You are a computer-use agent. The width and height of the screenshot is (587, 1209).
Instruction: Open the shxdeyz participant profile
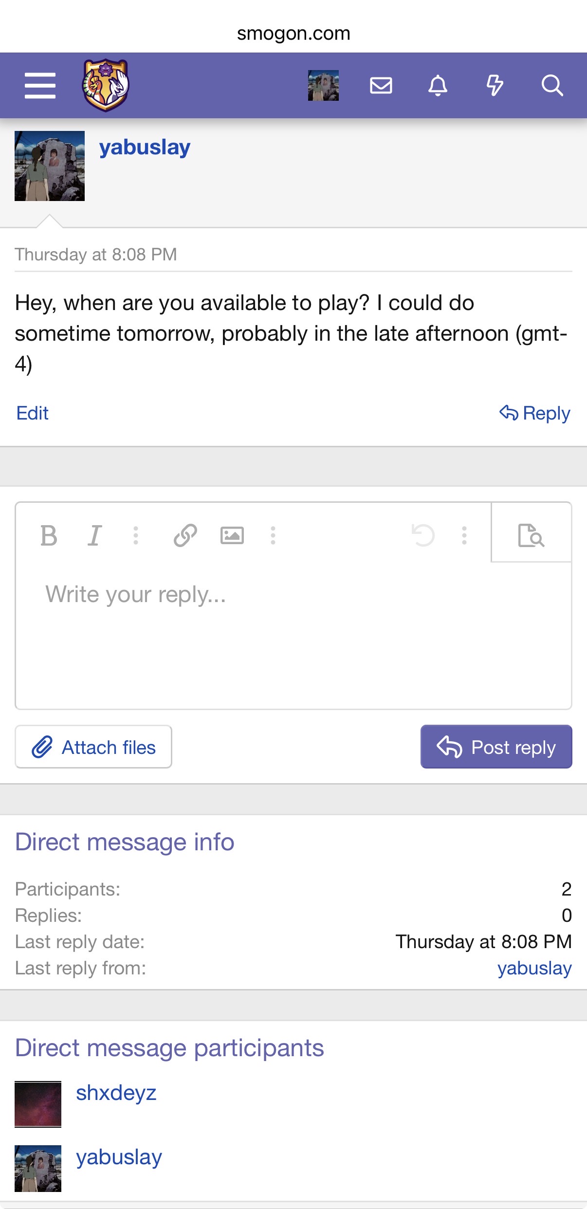[116, 1093]
